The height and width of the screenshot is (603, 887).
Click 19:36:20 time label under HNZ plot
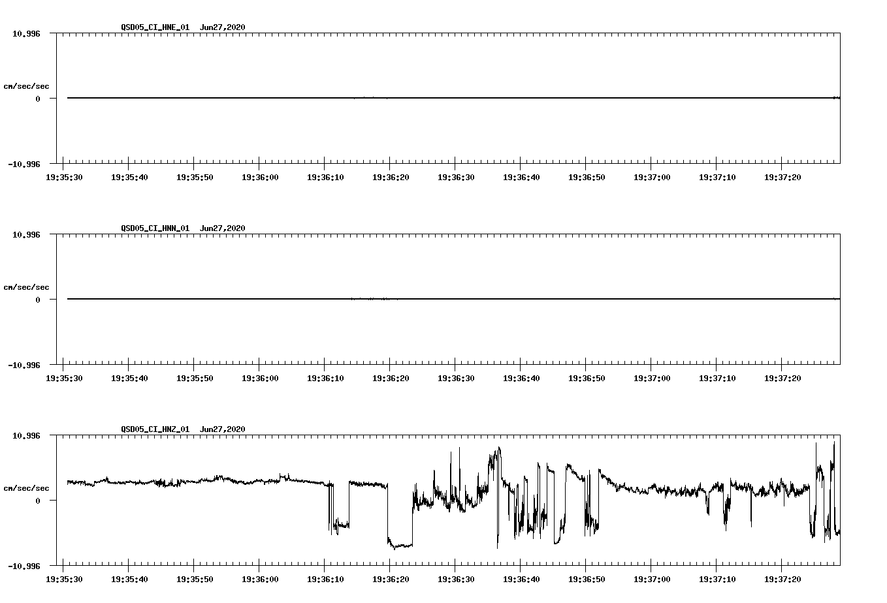tap(391, 579)
